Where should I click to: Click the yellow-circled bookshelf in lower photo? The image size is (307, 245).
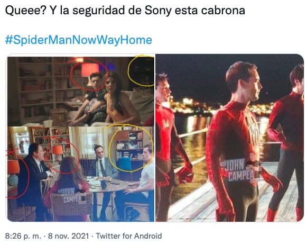pos(129,144)
